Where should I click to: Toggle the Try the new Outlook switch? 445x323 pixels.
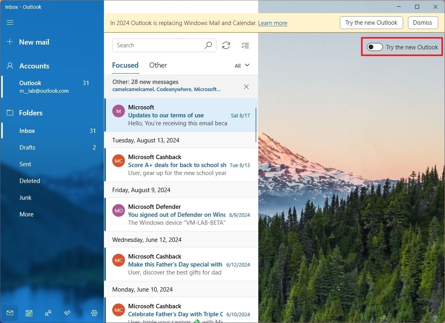(374, 47)
